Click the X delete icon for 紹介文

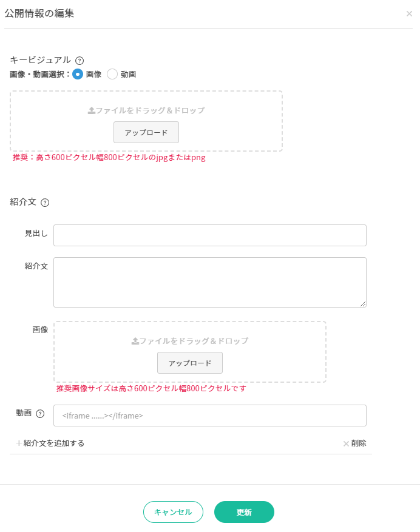pos(346,443)
